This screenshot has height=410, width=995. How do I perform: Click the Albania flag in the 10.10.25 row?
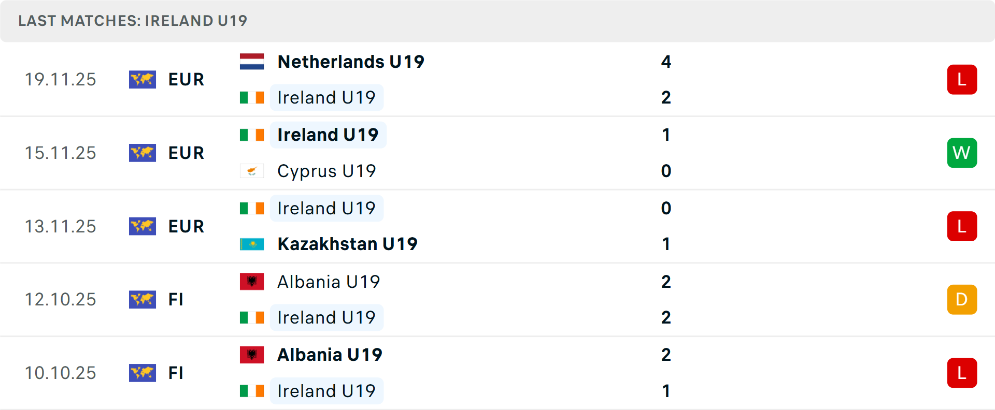coord(251,355)
